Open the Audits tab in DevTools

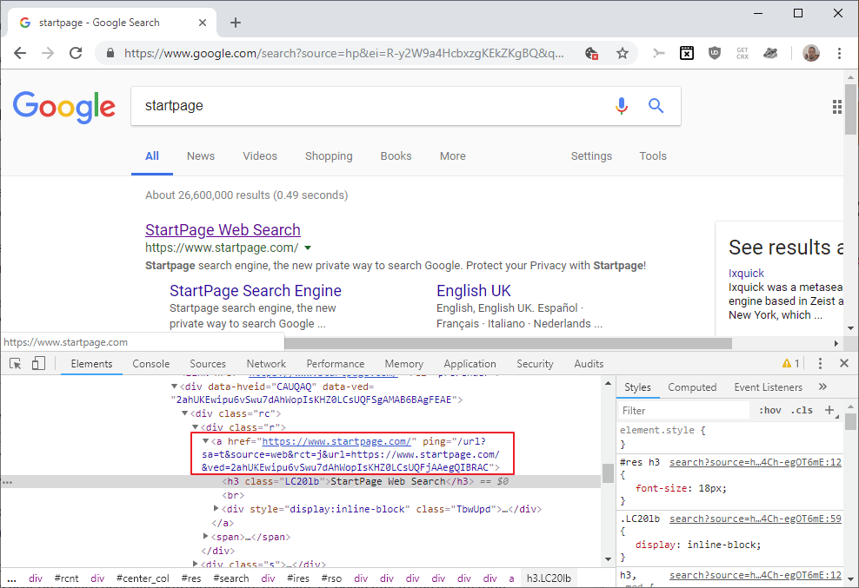(x=589, y=364)
